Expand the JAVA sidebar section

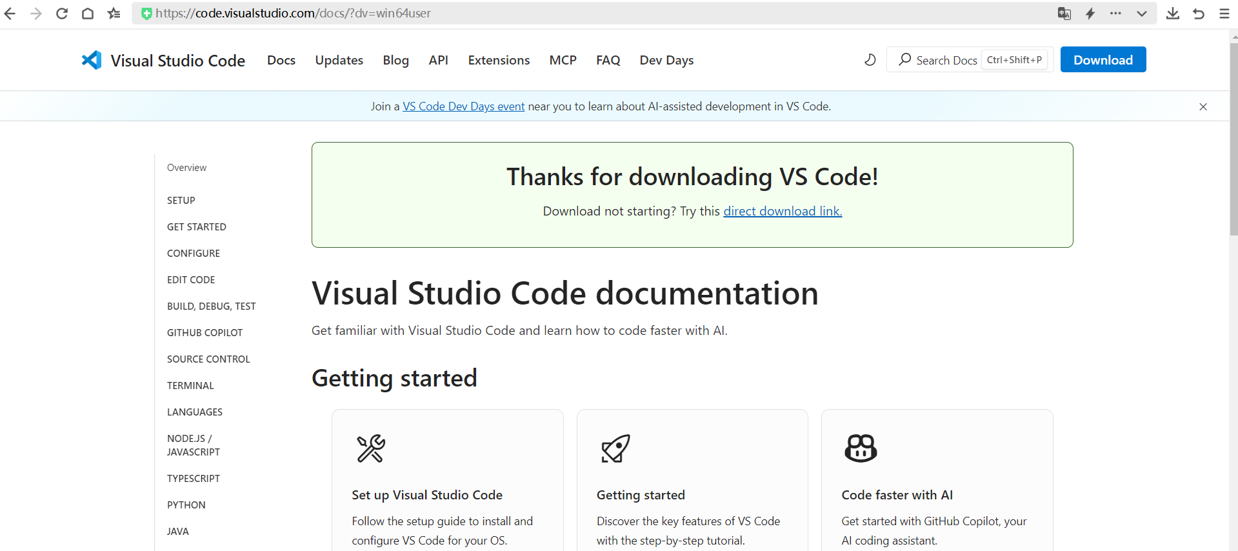pyautogui.click(x=178, y=532)
